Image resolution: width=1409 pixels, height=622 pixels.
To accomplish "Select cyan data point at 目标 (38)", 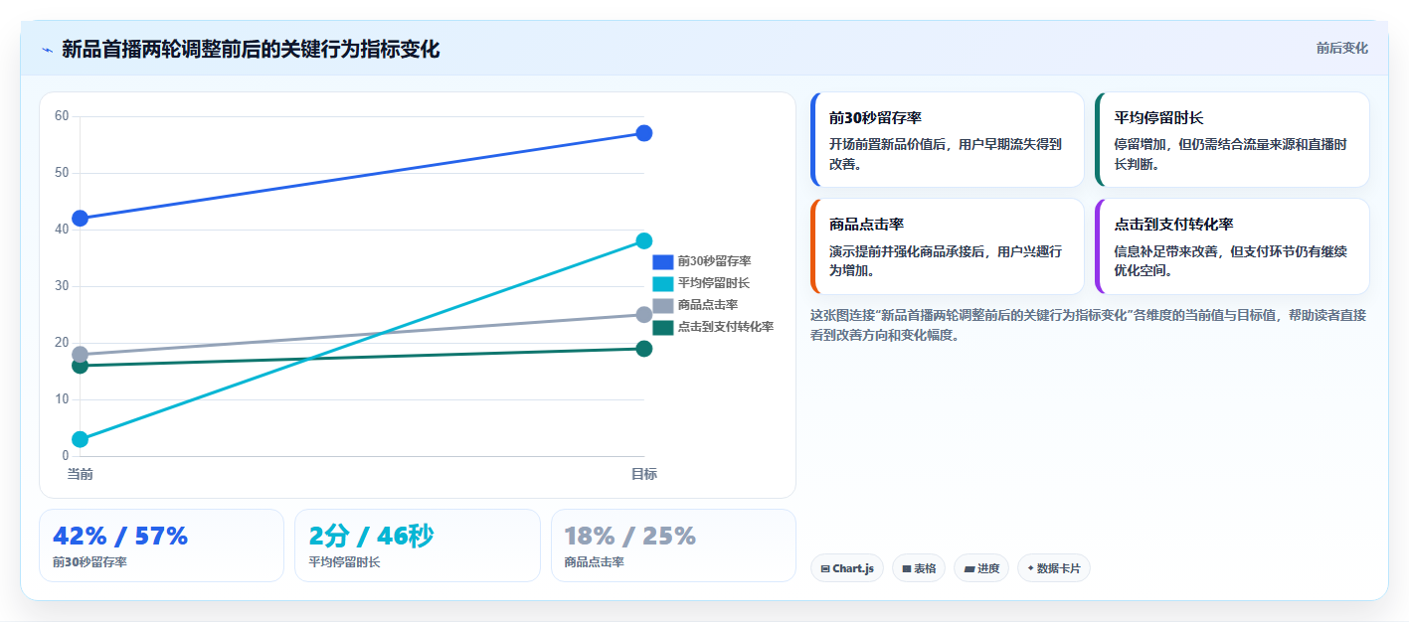I will pos(643,240).
